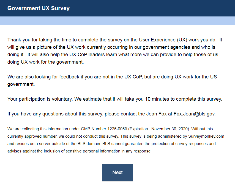
Task: Click the Fox.Jean@bls.gov email address
Action: coord(194,114)
